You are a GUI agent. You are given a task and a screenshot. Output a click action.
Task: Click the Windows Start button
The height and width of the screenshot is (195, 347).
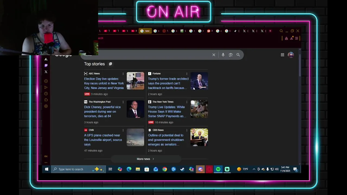click(x=47, y=169)
